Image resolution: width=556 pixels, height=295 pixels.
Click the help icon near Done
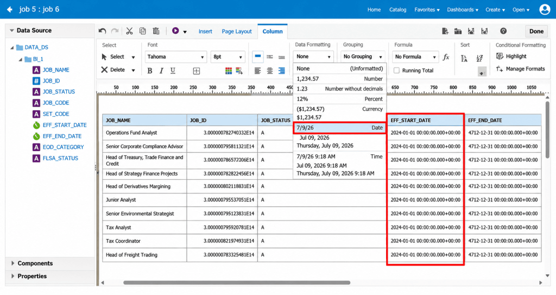(503, 32)
